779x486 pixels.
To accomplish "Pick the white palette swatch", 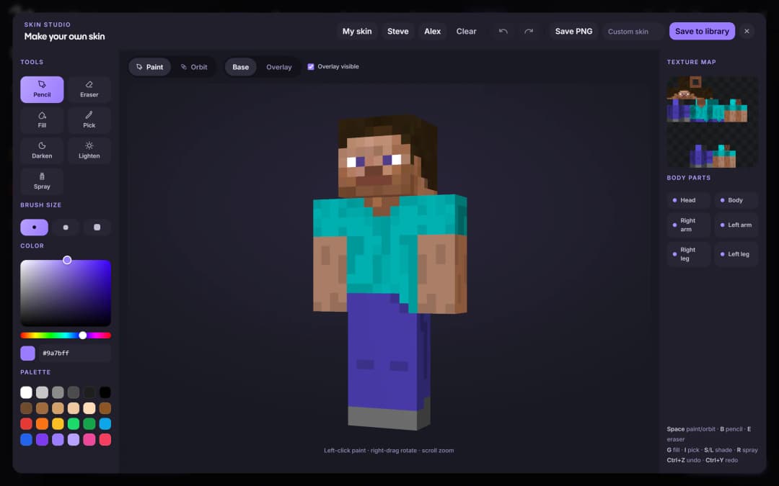I will tap(27, 392).
